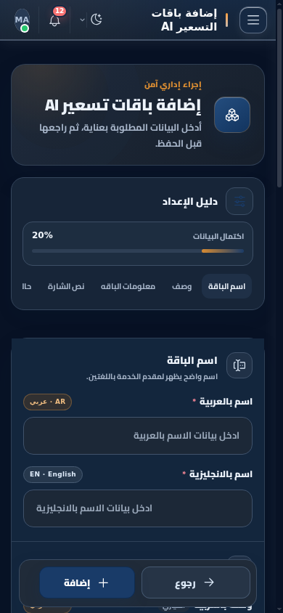The image size is (283, 613).
Task: Open notifications bell with 12 badge
Action: (x=55, y=20)
